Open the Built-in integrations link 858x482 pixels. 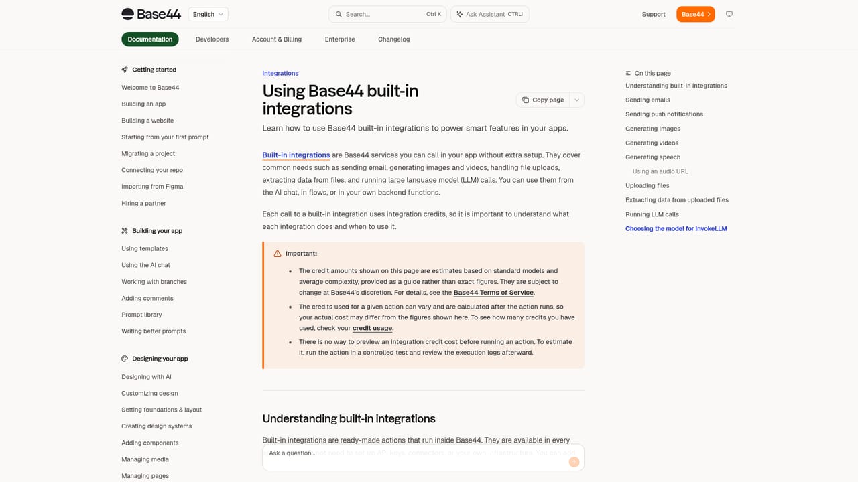tap(296, 155)
